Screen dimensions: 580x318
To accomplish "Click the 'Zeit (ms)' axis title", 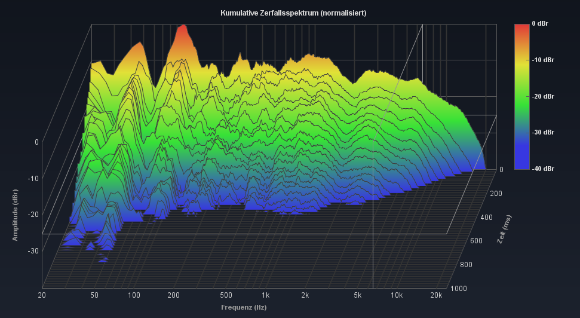I will [x=505, y=230].
